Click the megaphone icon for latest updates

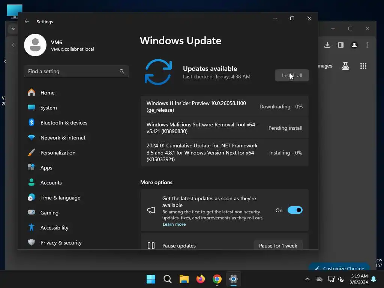(151, 210)
